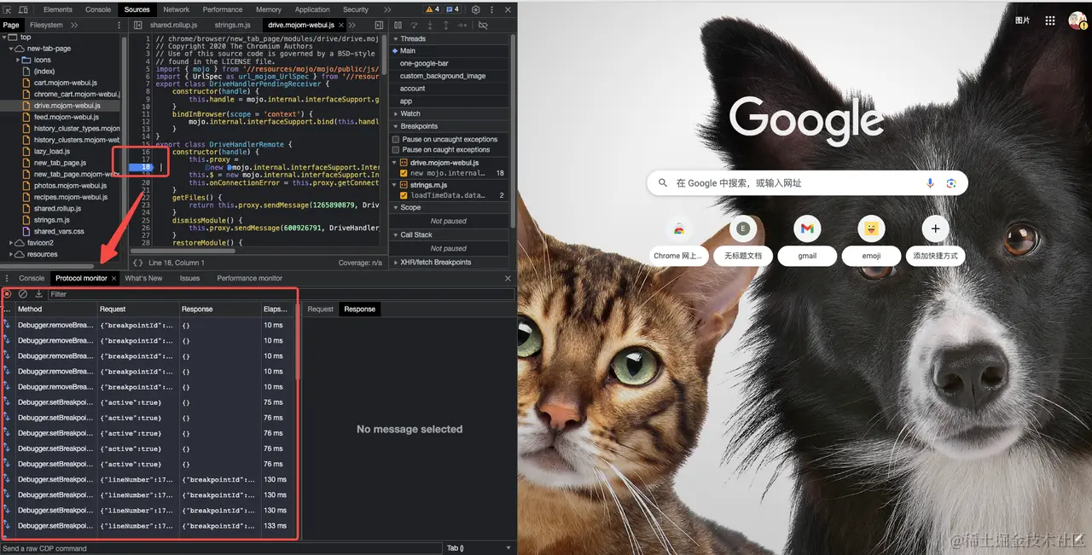This screenshot has width=1092, height=555.
Task: Open the DevTools three-dot customize menu
Action: pos(491,9)
